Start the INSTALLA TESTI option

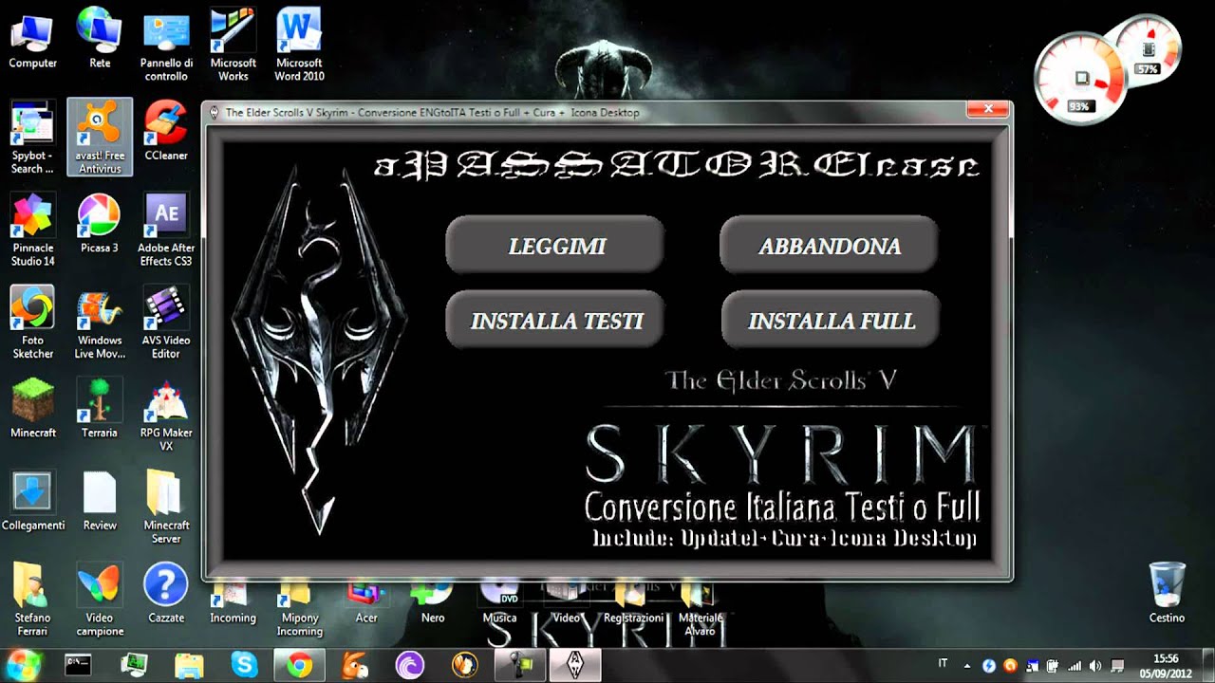pos(555,321)
